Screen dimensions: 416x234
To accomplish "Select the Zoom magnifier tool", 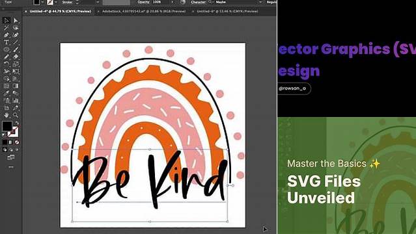I will (x=16, y=115).
